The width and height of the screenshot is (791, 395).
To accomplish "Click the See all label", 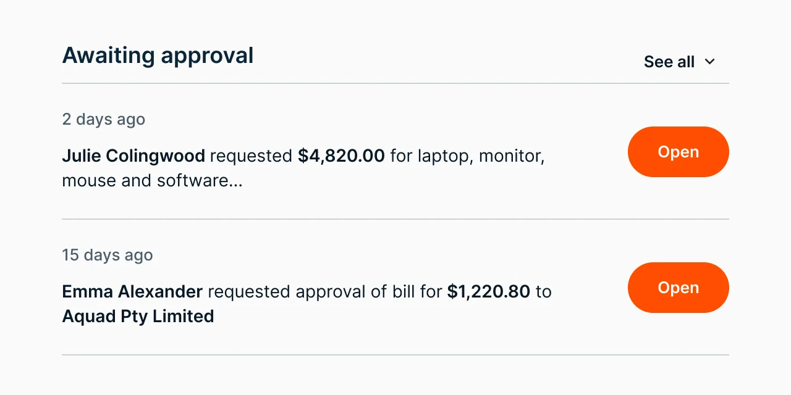I will pyautogui.click(x=669, y=62).
